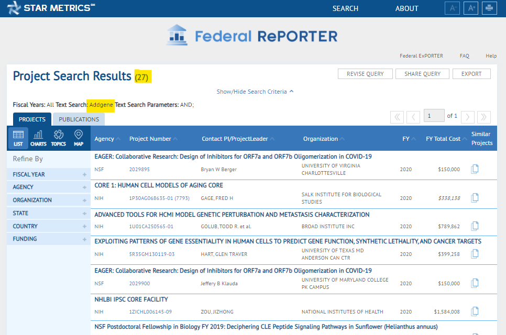Open ABOUT in top navigation
Screen dimensions: 506x335
[x=406, y=8]
